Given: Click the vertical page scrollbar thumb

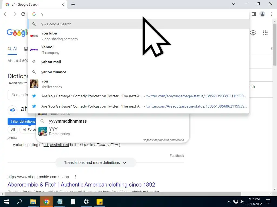Looking at the screenshot, I should pyautogui.click(x=275, y=44).
